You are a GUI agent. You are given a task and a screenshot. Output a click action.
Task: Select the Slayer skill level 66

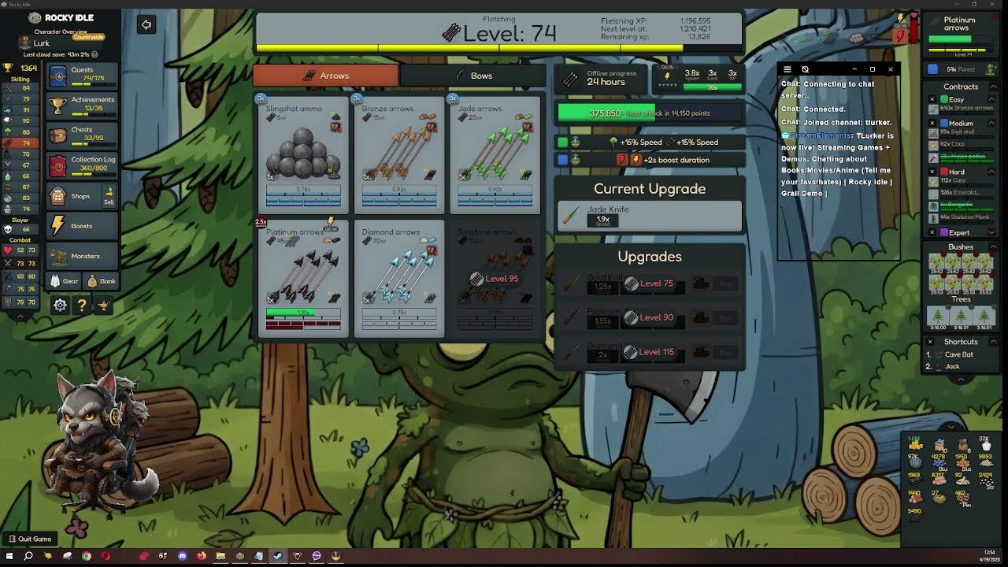pos(20,228)
